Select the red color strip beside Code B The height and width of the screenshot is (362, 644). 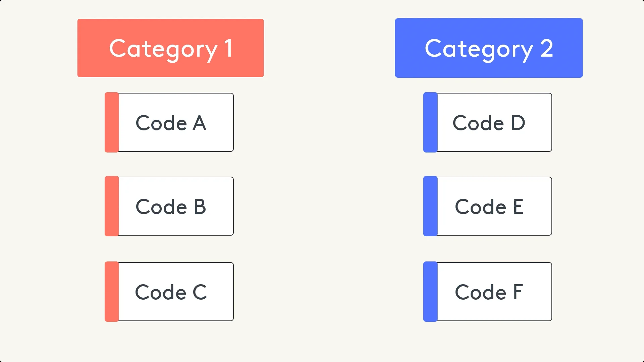click(x=112, y=206)
